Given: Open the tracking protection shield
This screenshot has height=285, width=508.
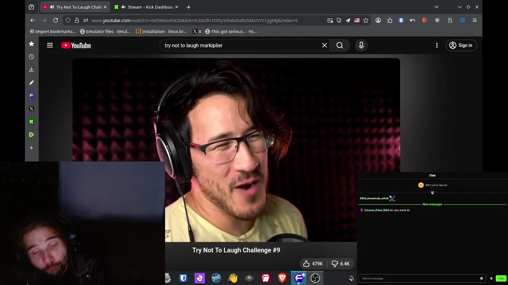Looking at the screenshot, I should [x=68, y=20].
